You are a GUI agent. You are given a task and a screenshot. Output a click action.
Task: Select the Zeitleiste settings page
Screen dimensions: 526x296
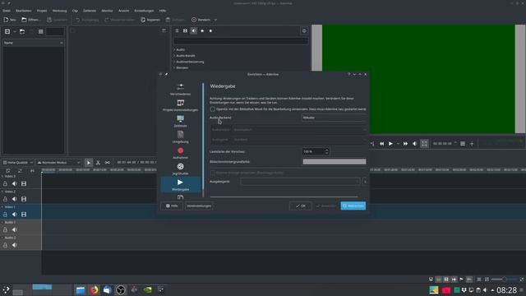(x=181, y=121)
